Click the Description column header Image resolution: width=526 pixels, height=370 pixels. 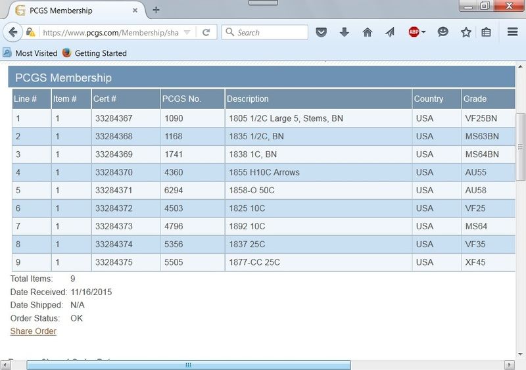tap(318, 99)
